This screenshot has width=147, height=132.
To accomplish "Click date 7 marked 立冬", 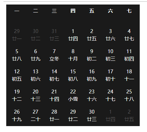I will (54, 55).
